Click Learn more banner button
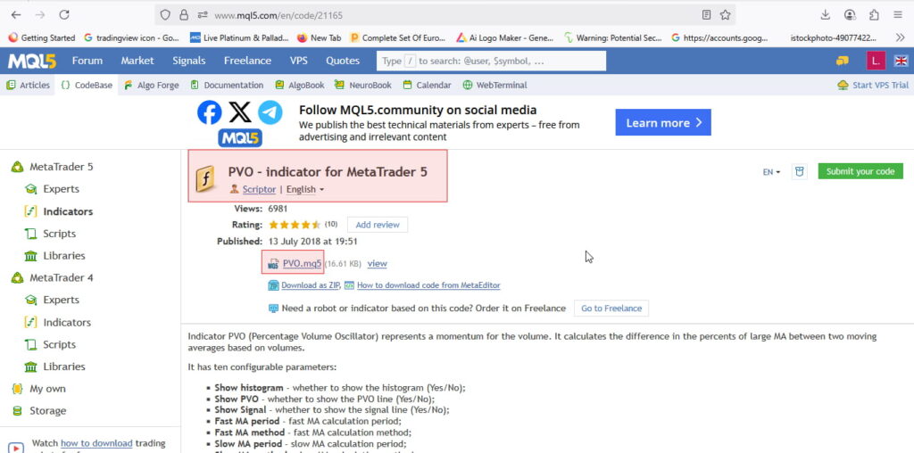914x453 pixels. point(663,122)
